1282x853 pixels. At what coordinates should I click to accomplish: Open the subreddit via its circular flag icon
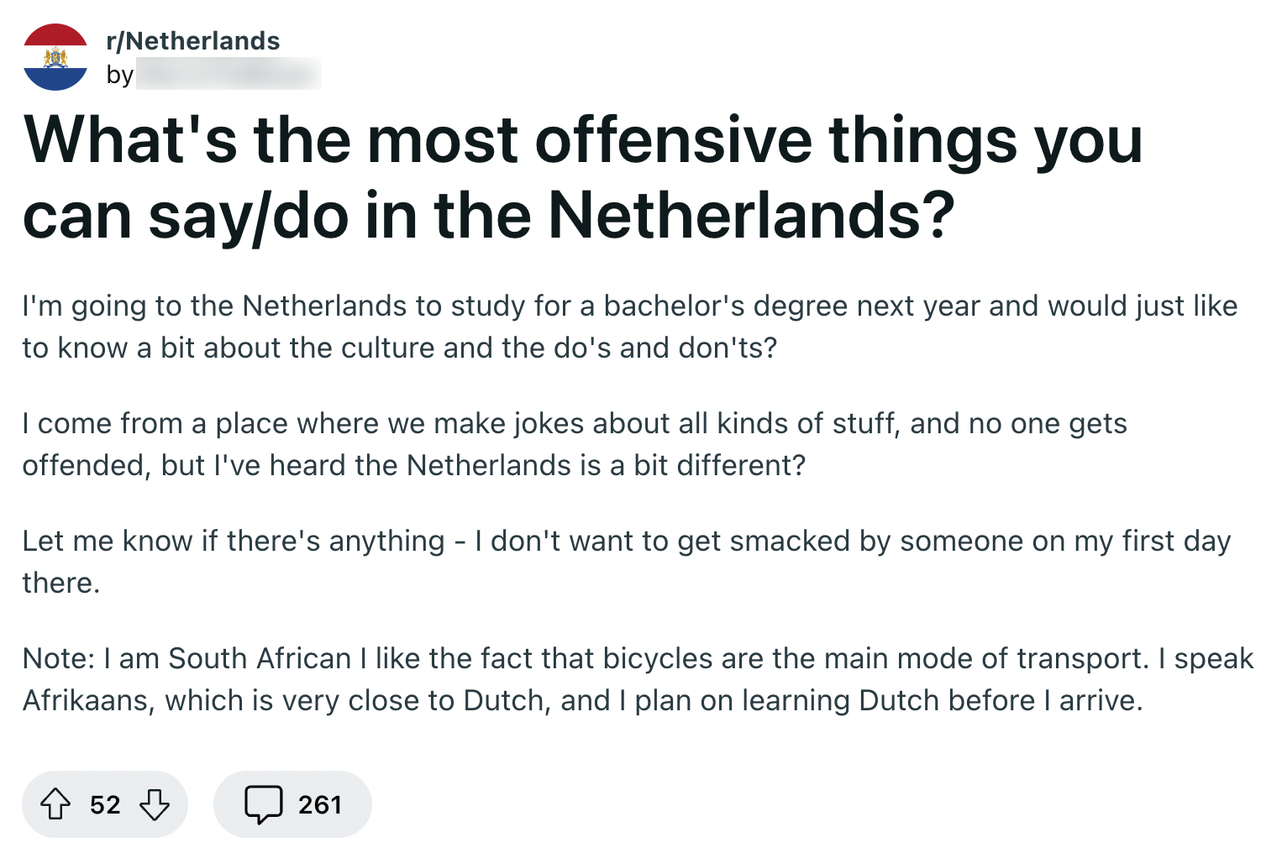[x=55, y=55]
